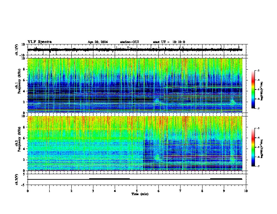Click the "start UT = 10:10:0" header text
The width and height of the screenshot is (277, 214).
click(169, 42)
